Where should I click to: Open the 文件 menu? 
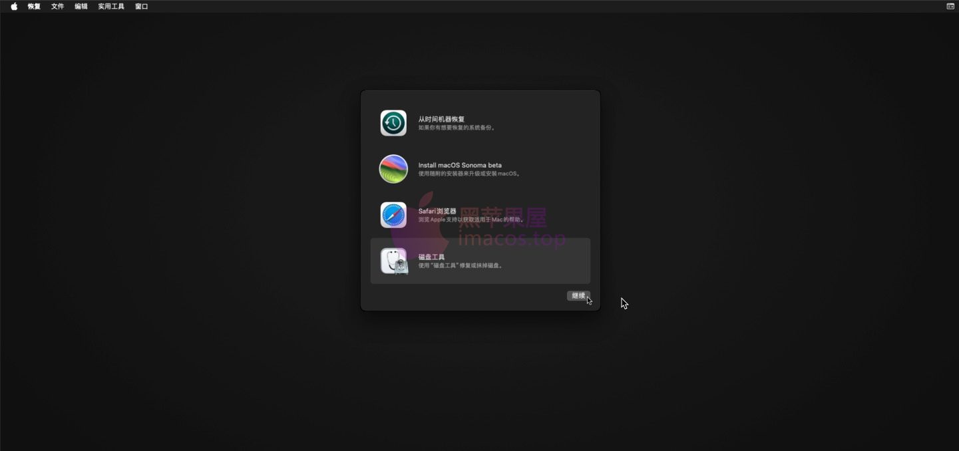[58, 6]
